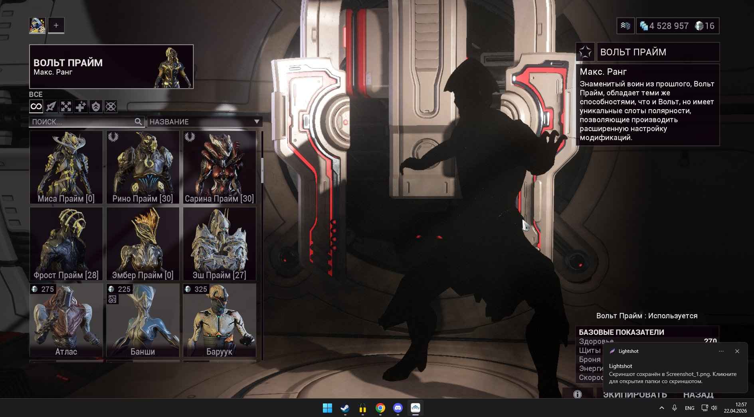This screenshot has height=417, width=754.
Task: Open the yellow lock app in taskbar
Action: click(362, 408)
